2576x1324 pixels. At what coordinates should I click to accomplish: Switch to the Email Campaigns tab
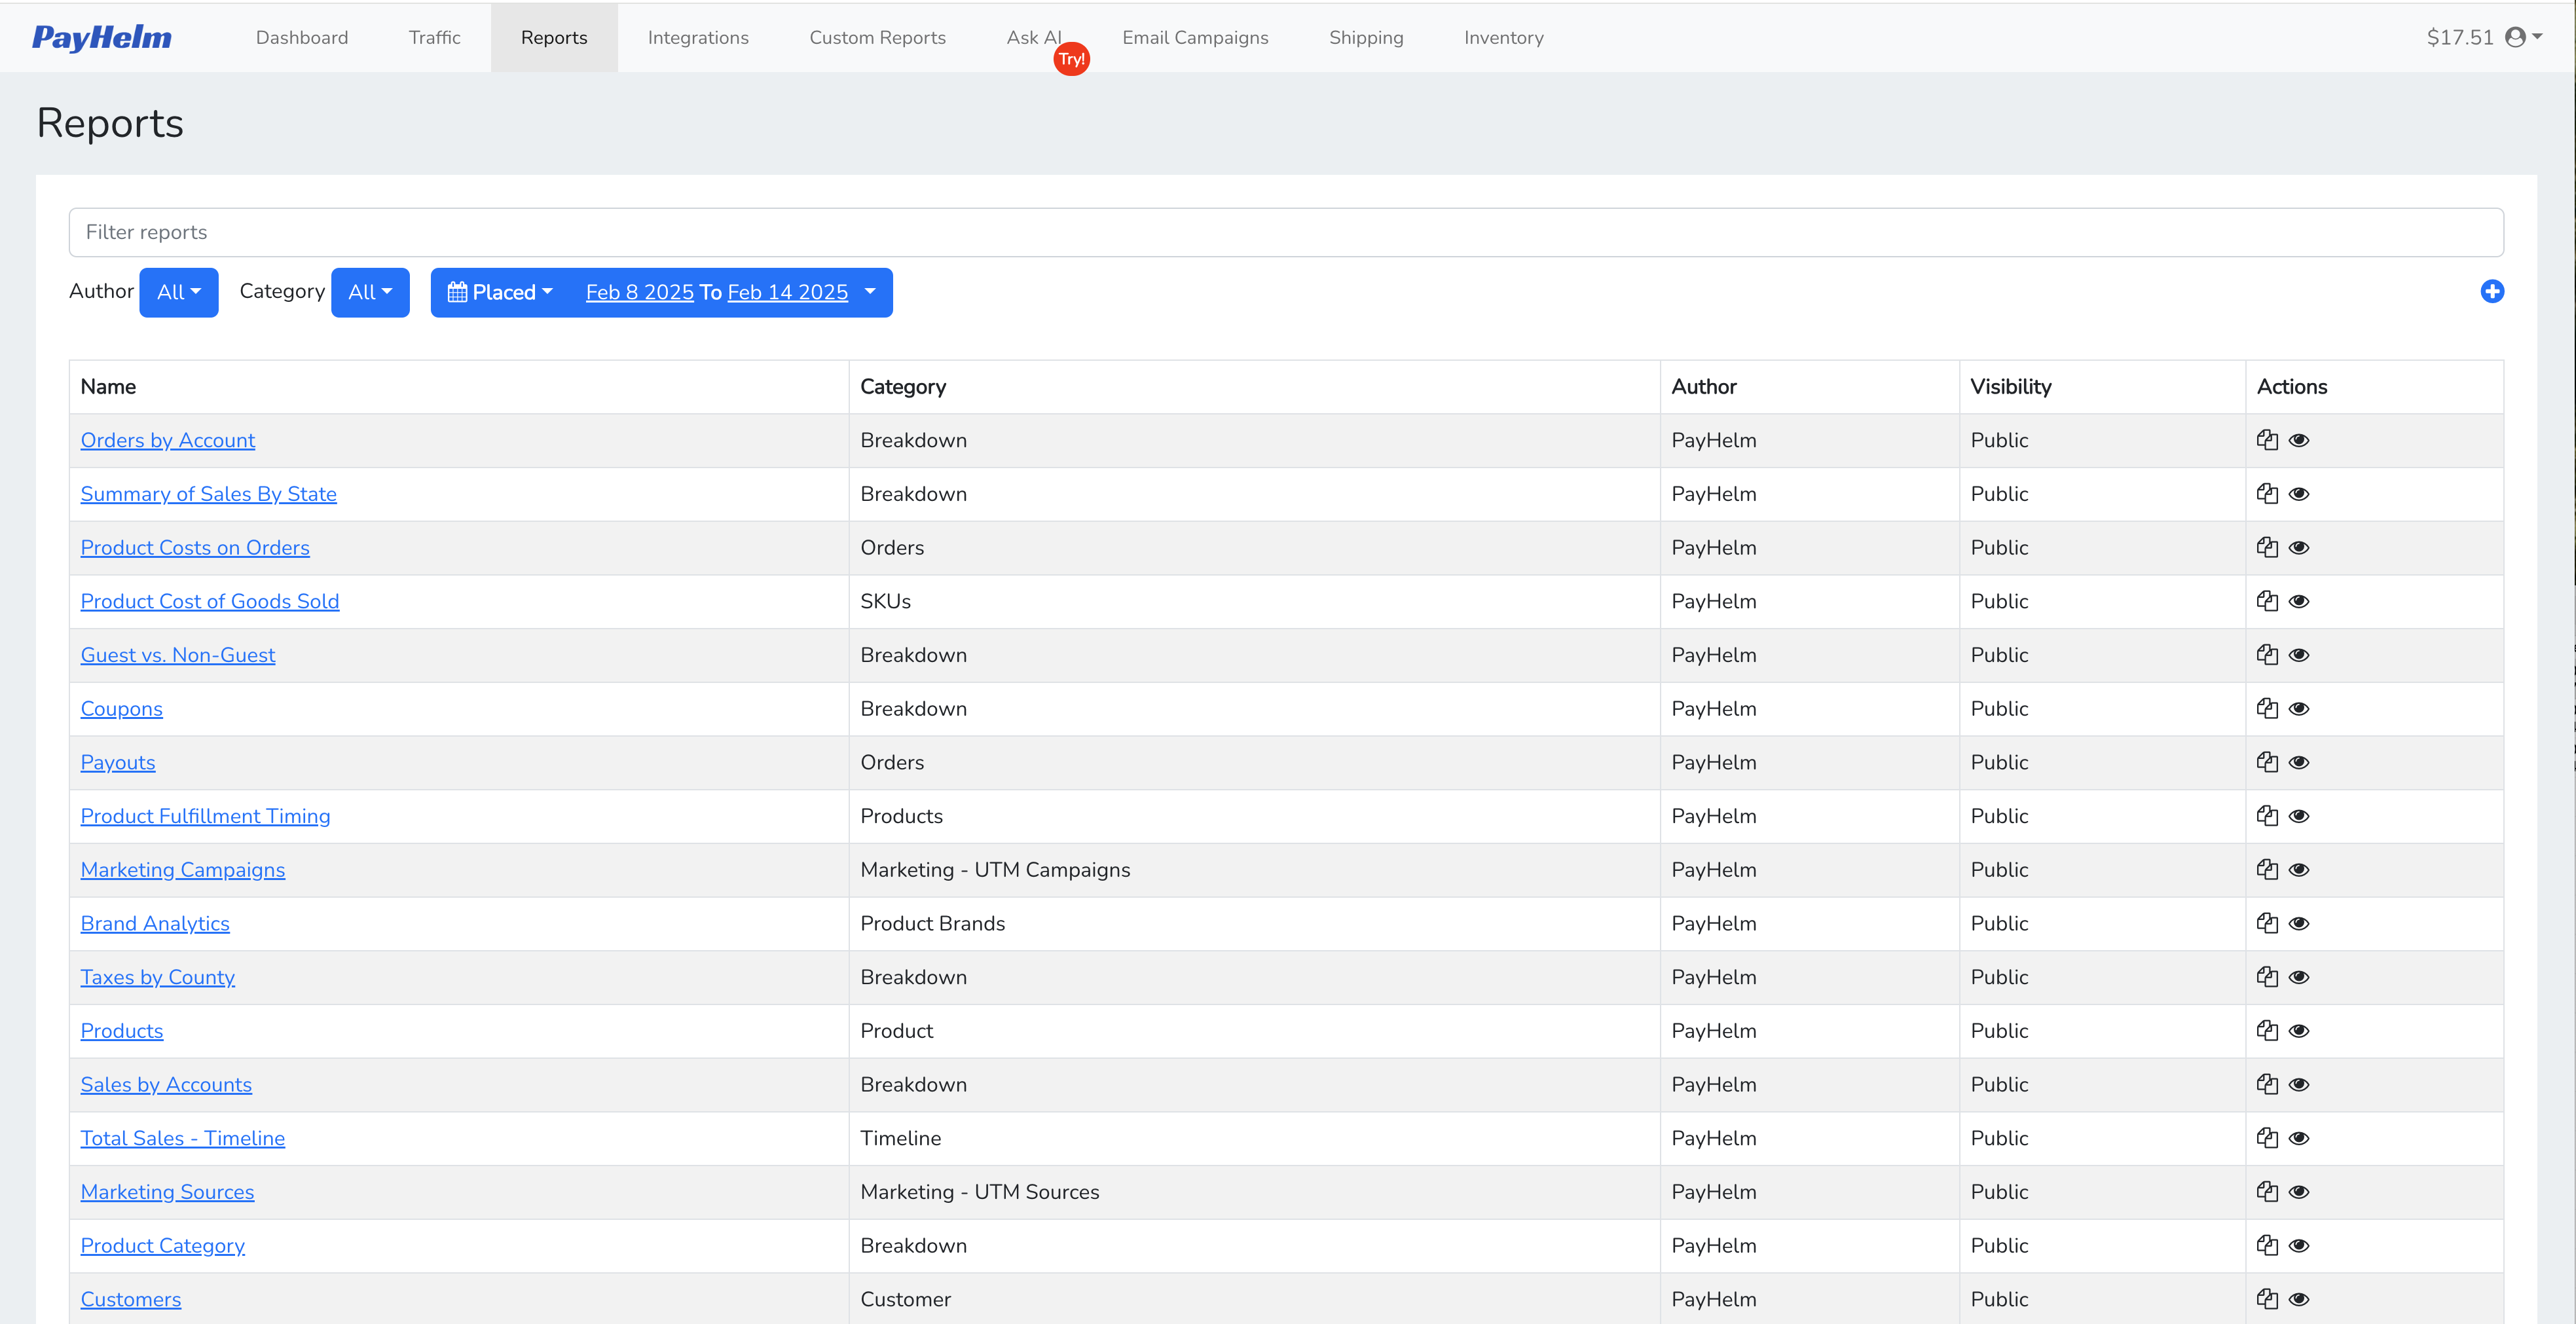1196,37
